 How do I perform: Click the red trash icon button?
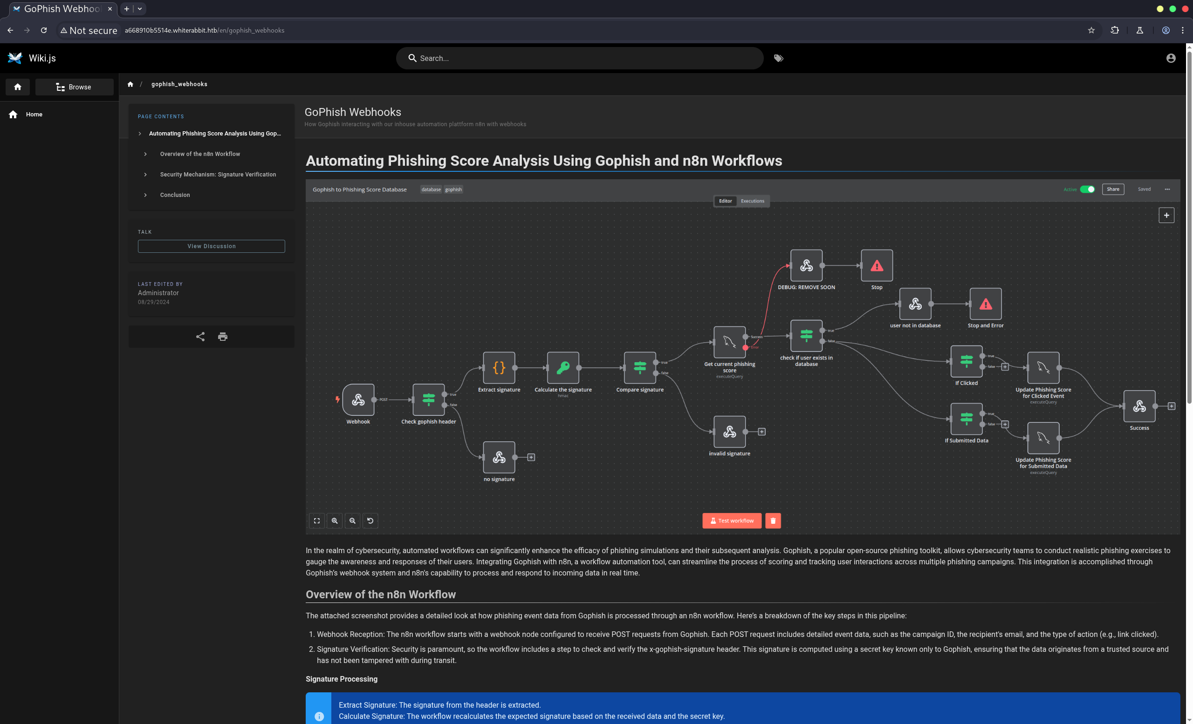773,521
